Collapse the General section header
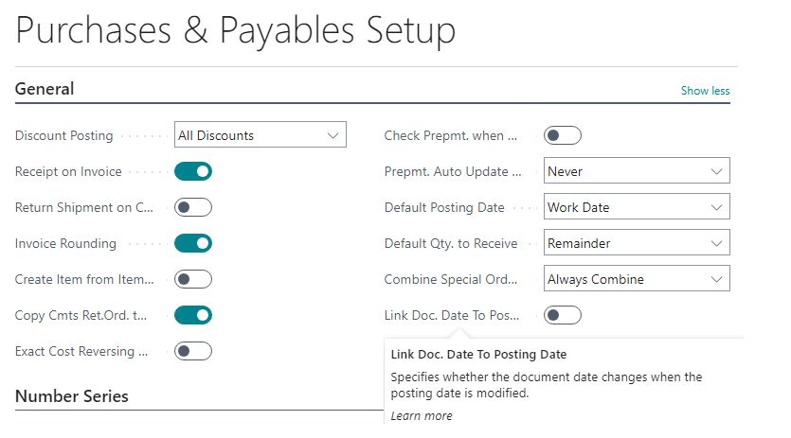This screenshot has width=791, height=438. (x=45, y=89)
